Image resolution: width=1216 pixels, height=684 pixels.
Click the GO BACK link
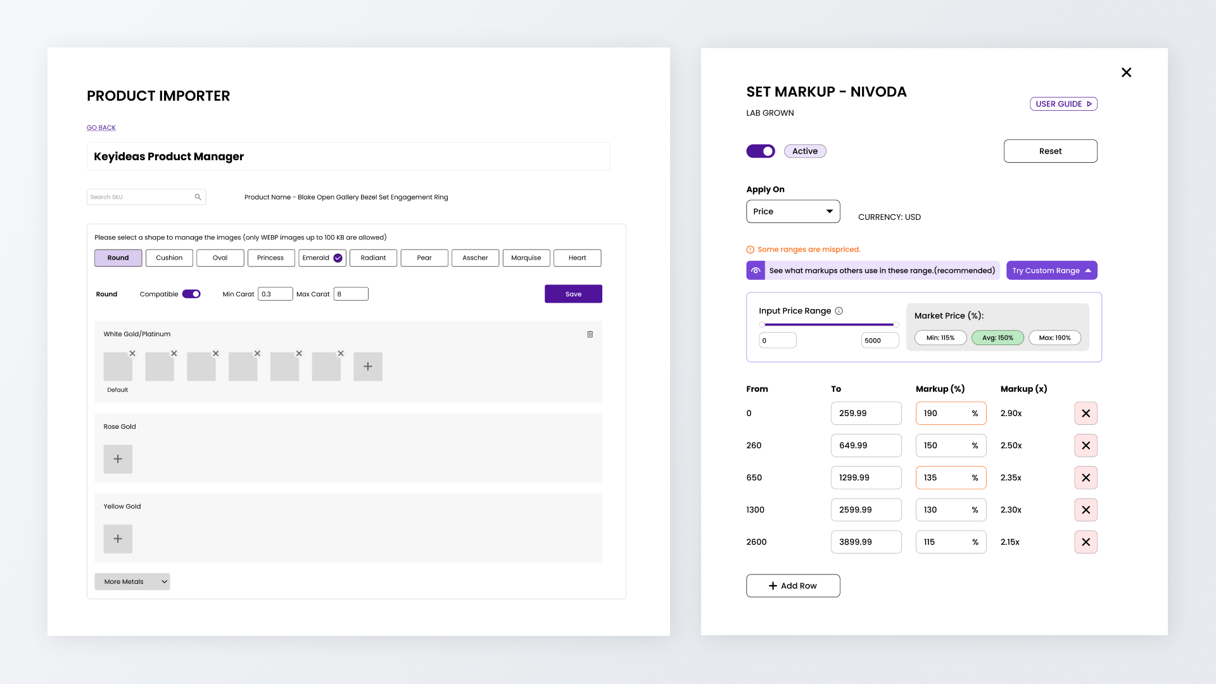click(x=101, y=128)
